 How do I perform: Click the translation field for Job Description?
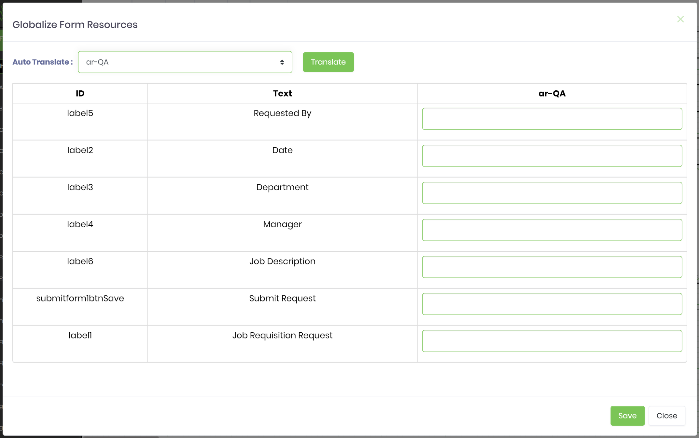click(x=552, y=267)
